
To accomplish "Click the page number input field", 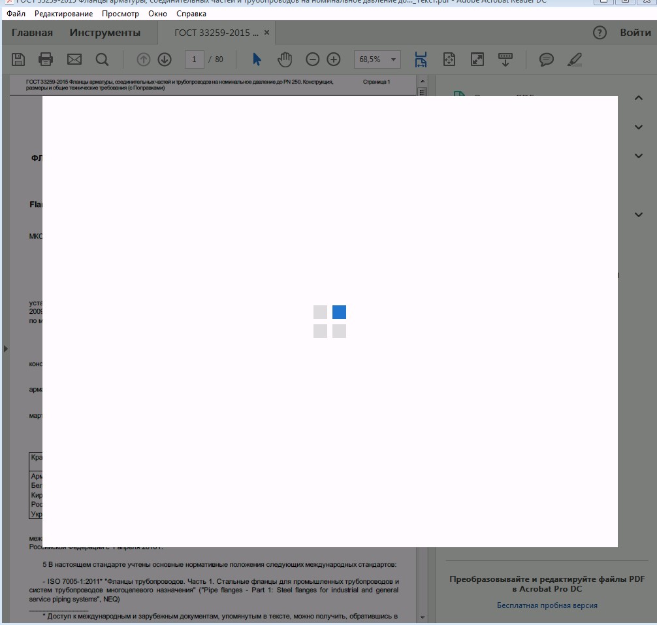I will [x=194, y=59].
